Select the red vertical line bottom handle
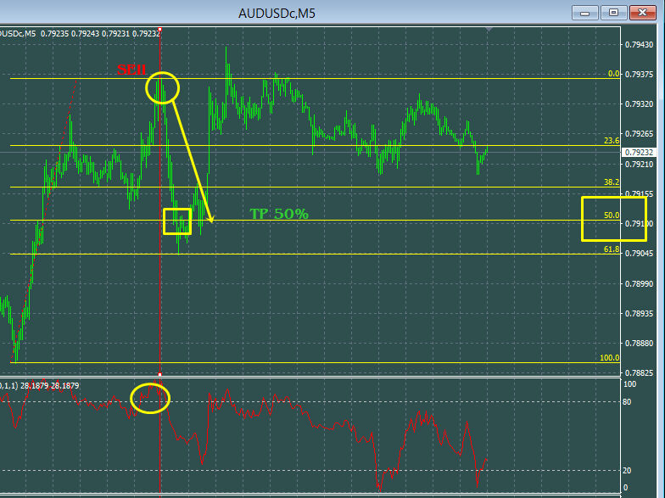The width and height of the screenshot is (665, 498). [x=159, y=375]
